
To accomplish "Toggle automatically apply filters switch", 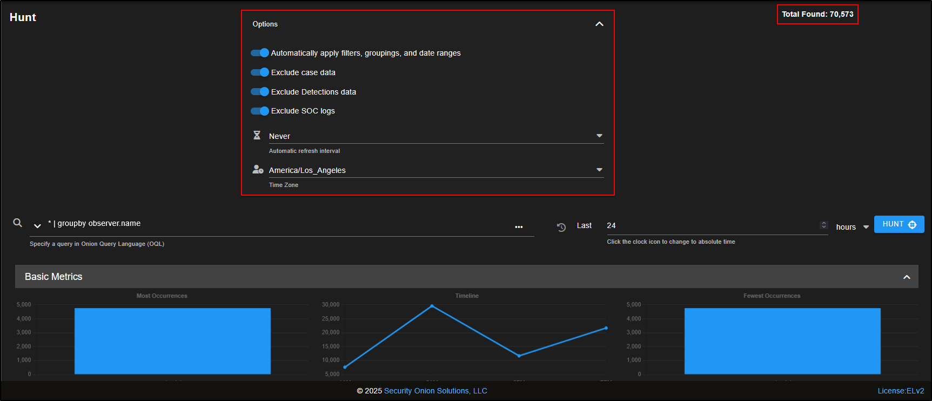I will [x=260, y=53].
